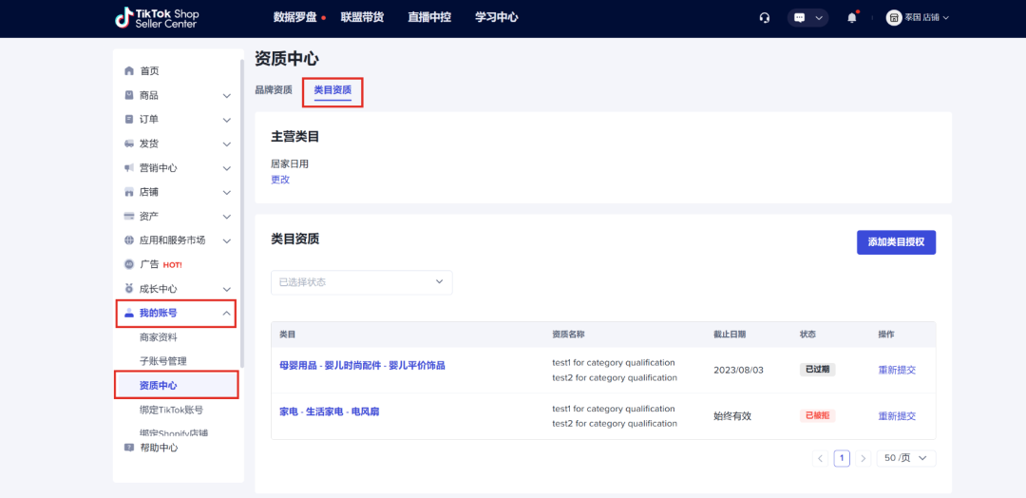
Task: Switch to the 品牌资质 tab
Action: 274,89
